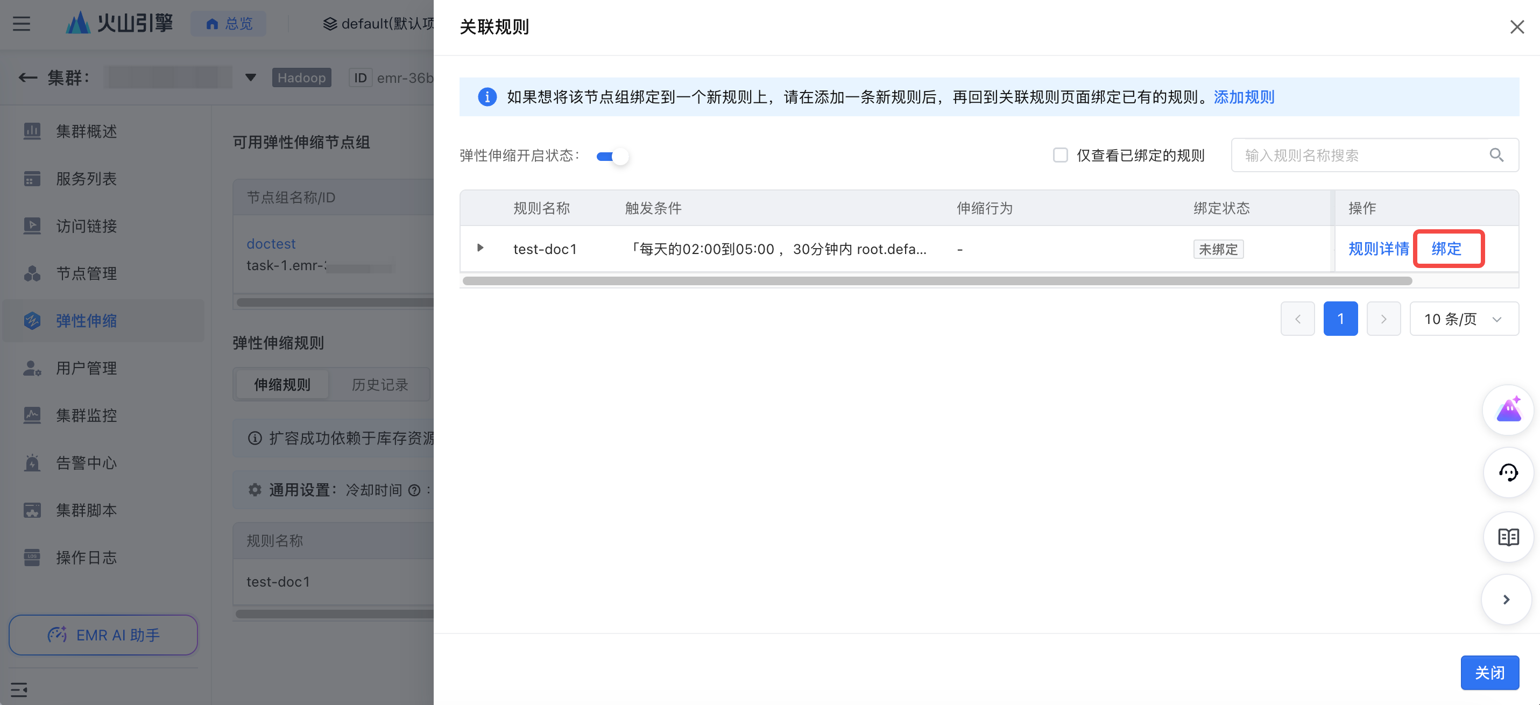
Task: Open the doctest node group link
Action: point(271,243)
